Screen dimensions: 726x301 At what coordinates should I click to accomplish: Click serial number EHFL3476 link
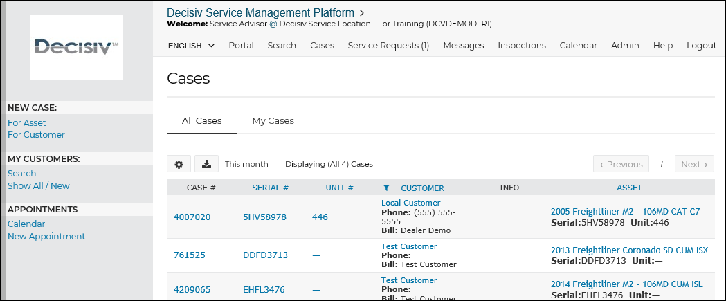point(264,290)
